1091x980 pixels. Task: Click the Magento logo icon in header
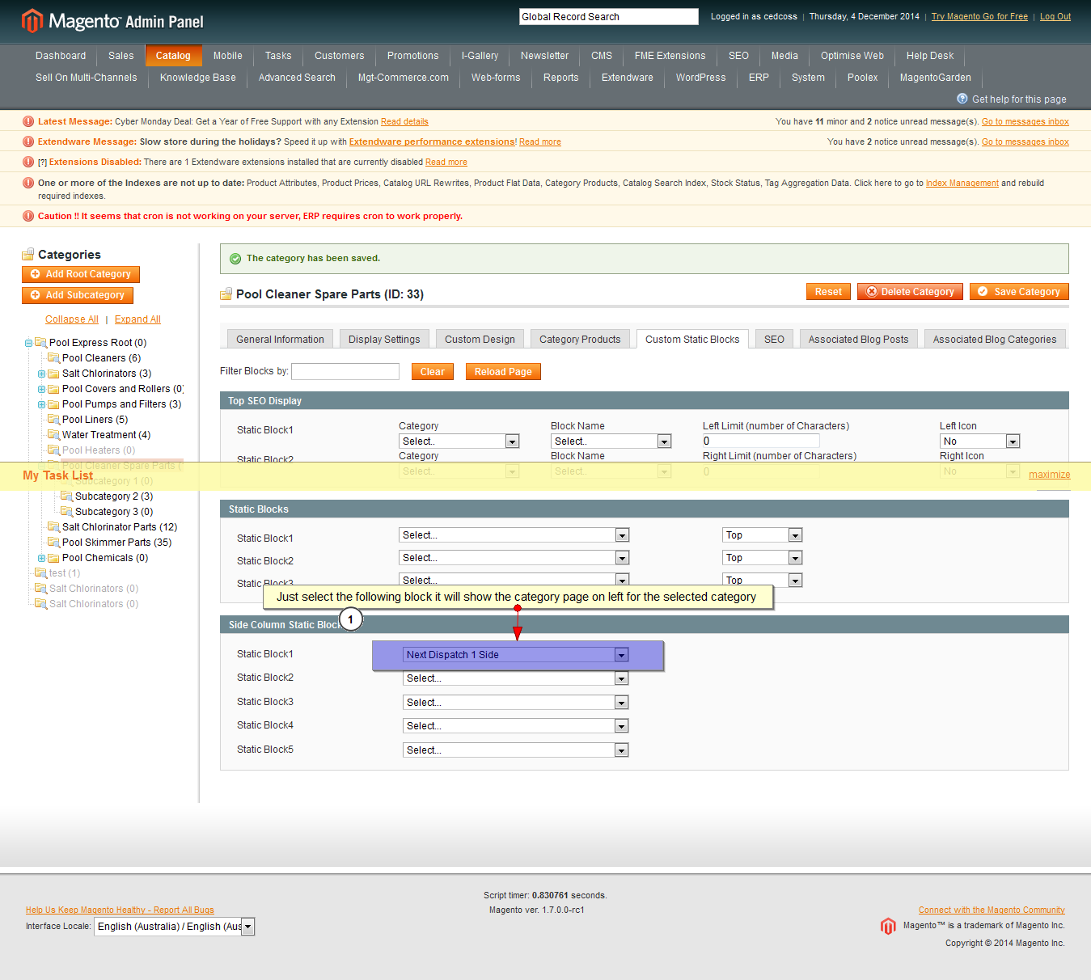pyautogui.click(x=32, y=20)
